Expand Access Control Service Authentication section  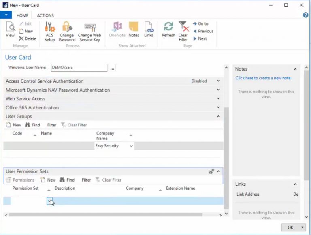(x=219, y=81)
